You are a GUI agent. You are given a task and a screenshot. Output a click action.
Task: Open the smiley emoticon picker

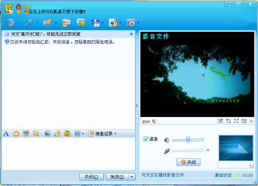coord(16,133)
